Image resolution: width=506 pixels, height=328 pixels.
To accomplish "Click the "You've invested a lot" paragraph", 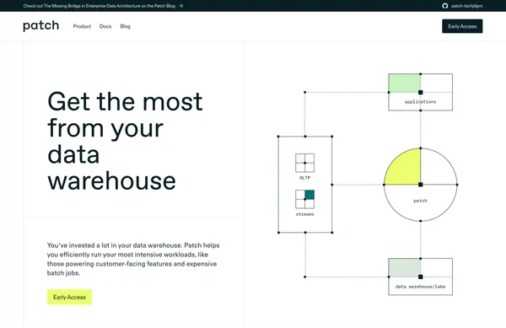I will [x=133, y=259].
